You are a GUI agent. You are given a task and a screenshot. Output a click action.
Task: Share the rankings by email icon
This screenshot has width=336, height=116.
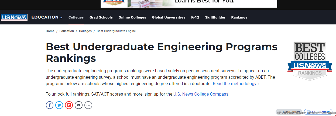[x=79, y=105]
